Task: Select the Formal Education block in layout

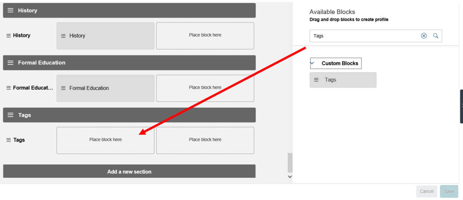Action: click(x=106, y=88)
